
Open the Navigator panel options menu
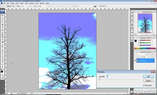point(155,12)
